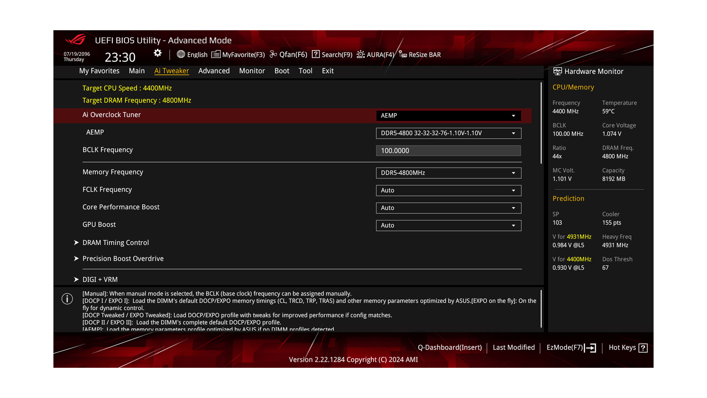The height and width of the screenshot is (398, 707).
Task: Click the info circle icon
Action: pyautogui.click(x=67, y=298)
